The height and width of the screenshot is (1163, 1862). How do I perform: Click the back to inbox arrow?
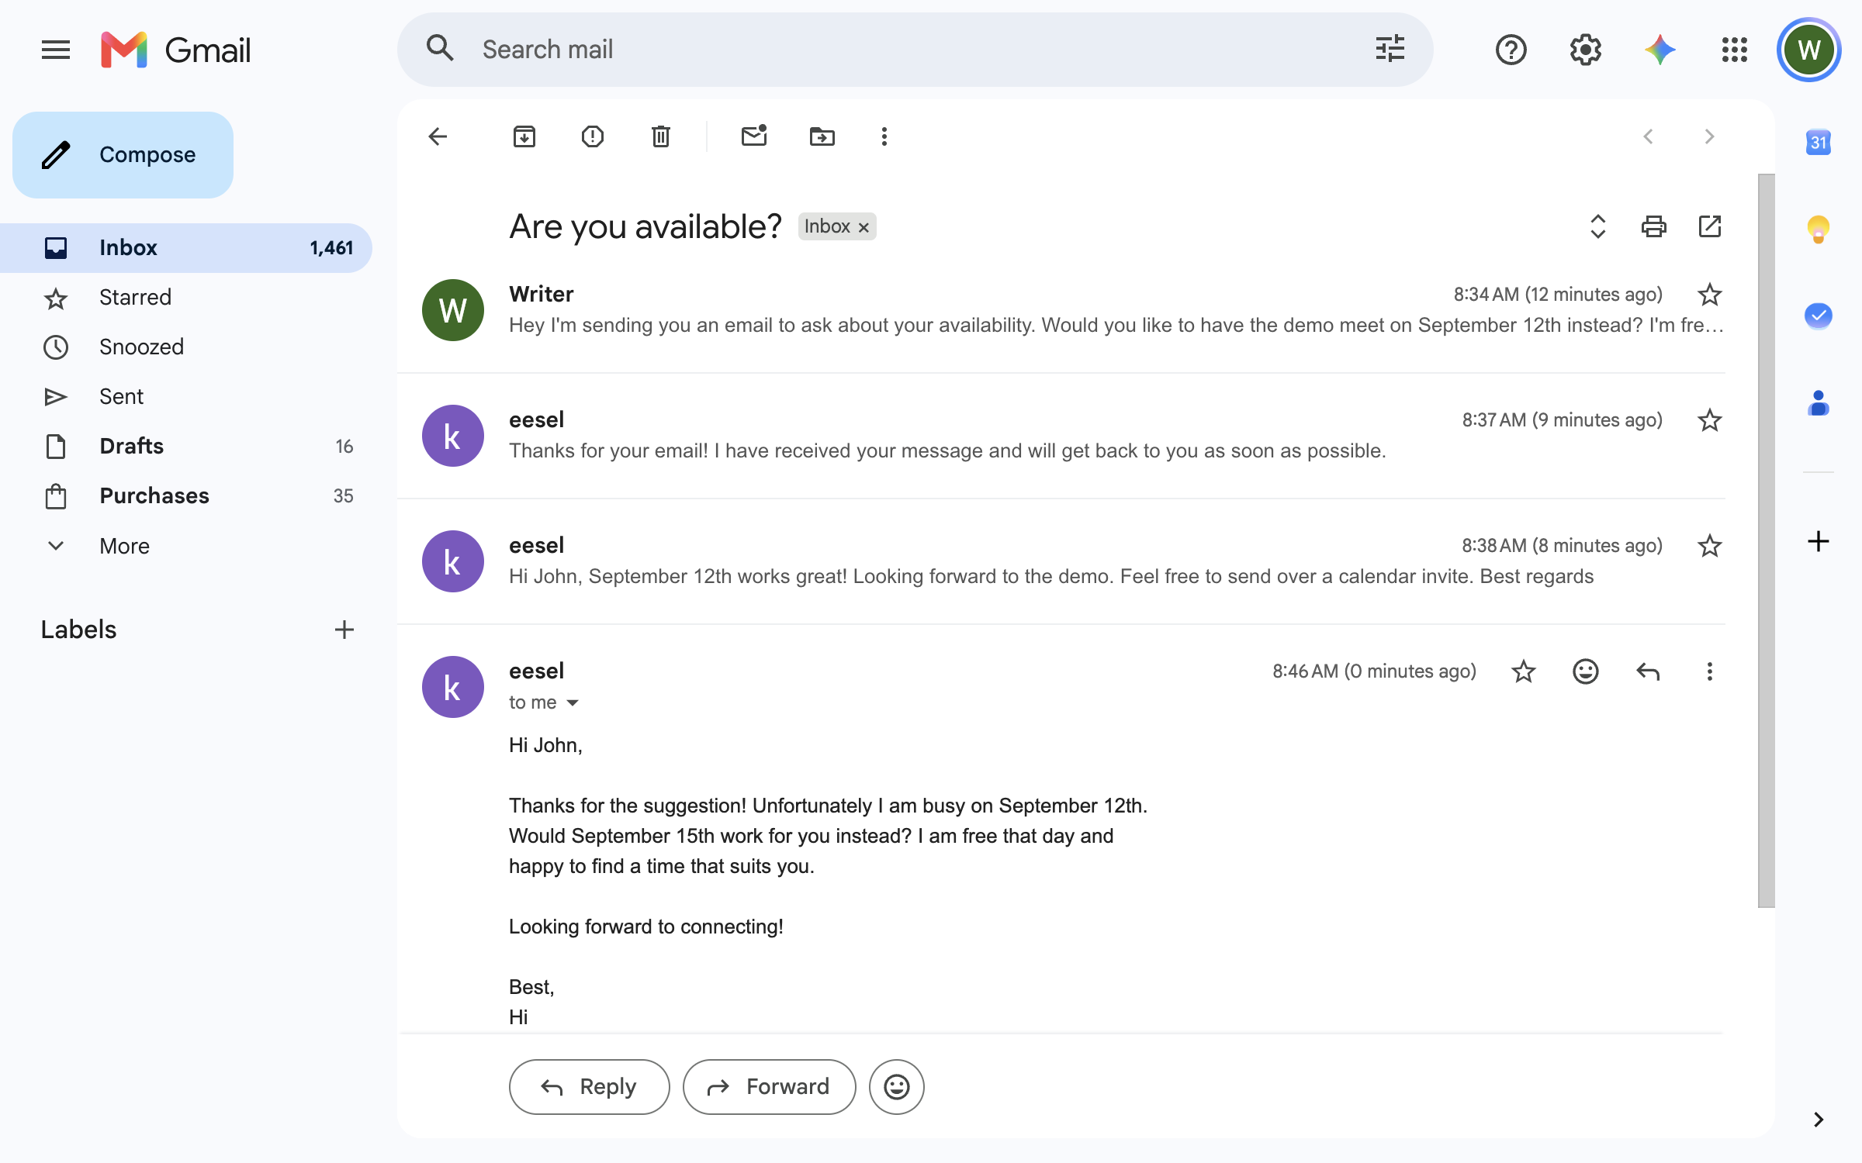click(438, 136)
